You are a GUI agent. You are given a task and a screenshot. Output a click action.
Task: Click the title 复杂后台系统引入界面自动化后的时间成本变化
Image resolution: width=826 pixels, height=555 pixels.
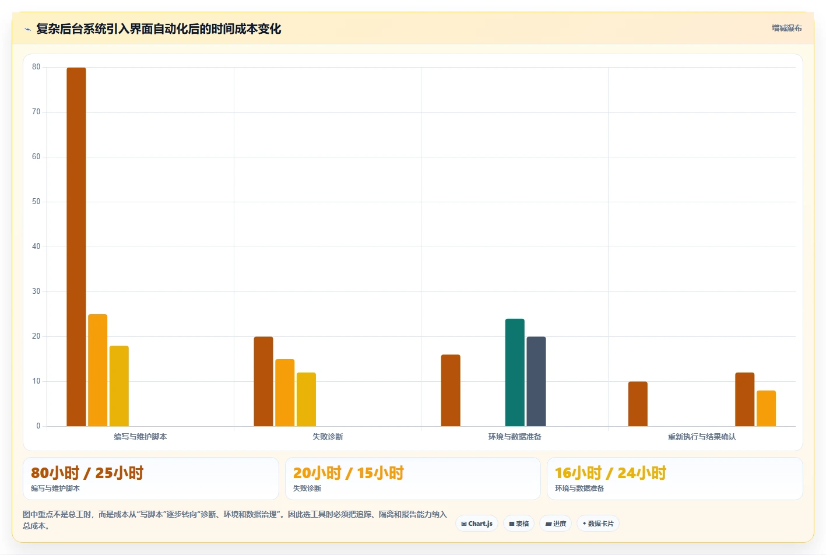(159, 29)
